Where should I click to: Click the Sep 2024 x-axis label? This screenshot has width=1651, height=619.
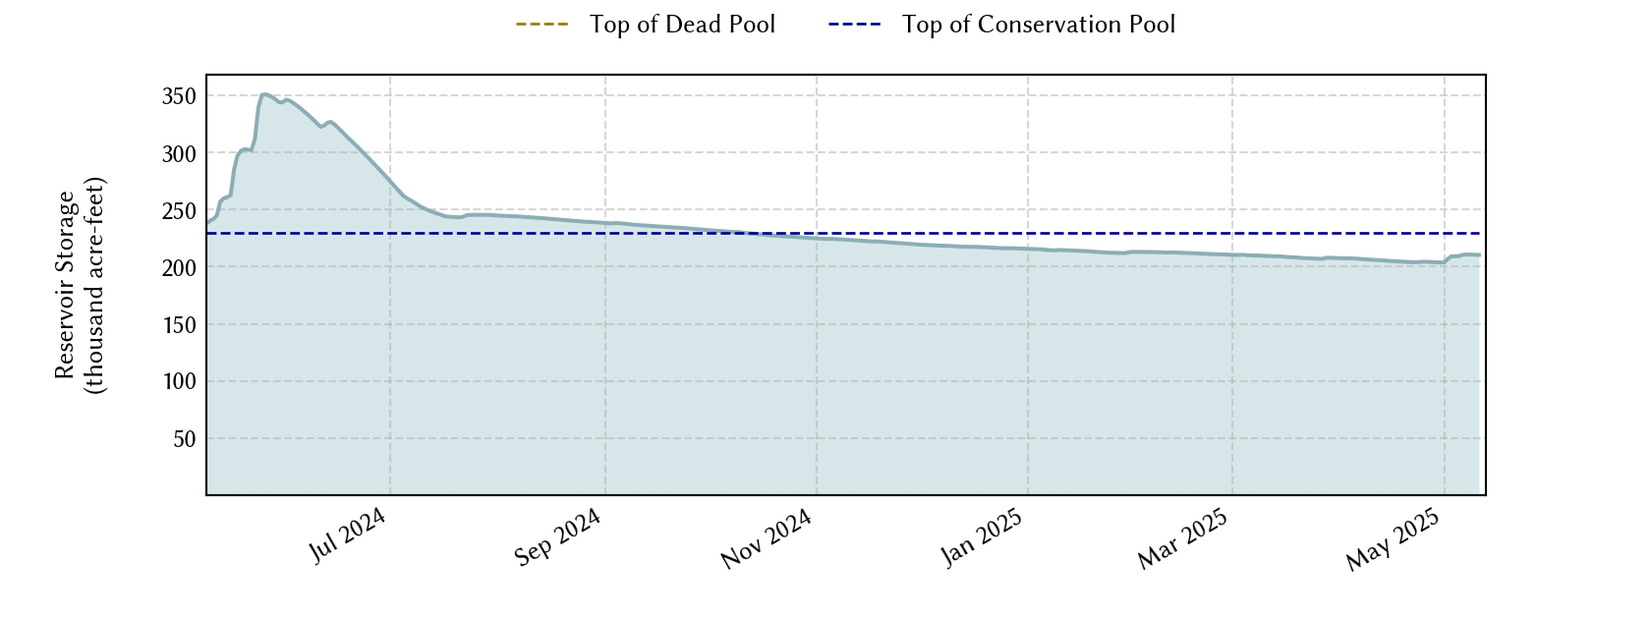tap(558, 538)
